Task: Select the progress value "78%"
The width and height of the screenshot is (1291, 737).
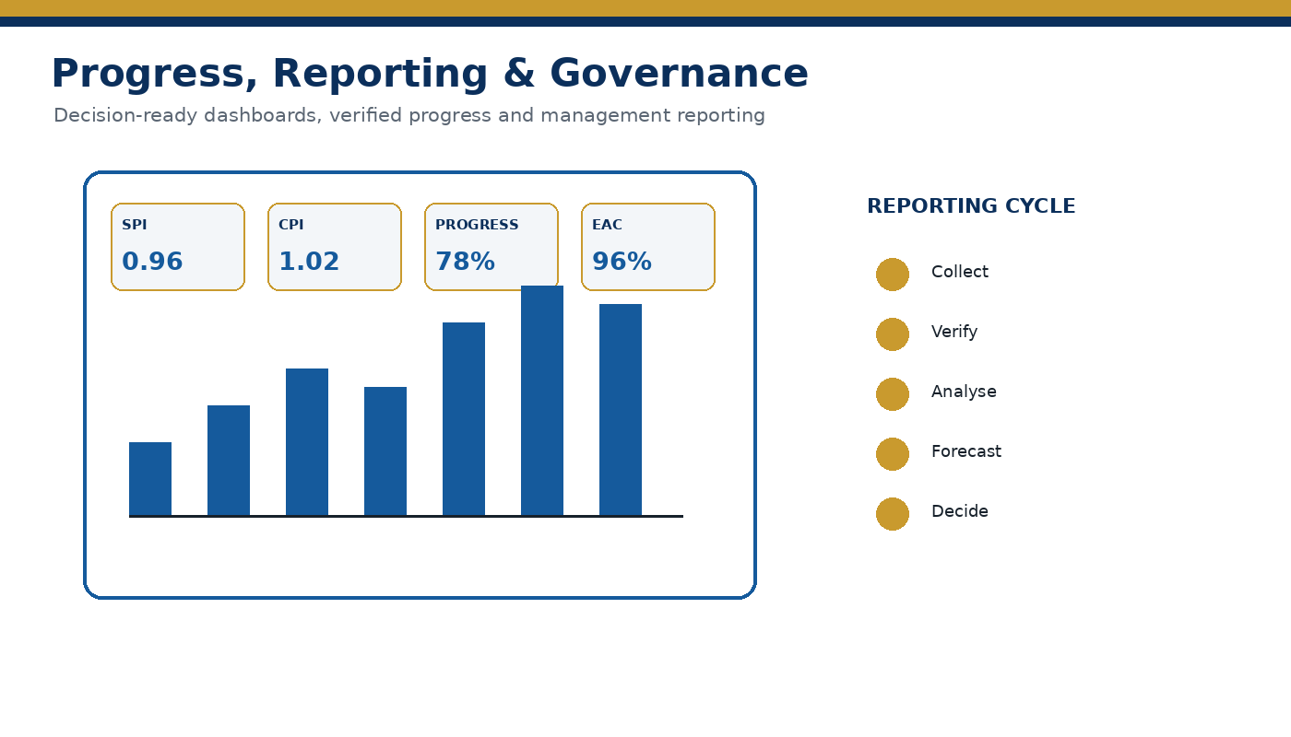Action: [x=465, y=263]
